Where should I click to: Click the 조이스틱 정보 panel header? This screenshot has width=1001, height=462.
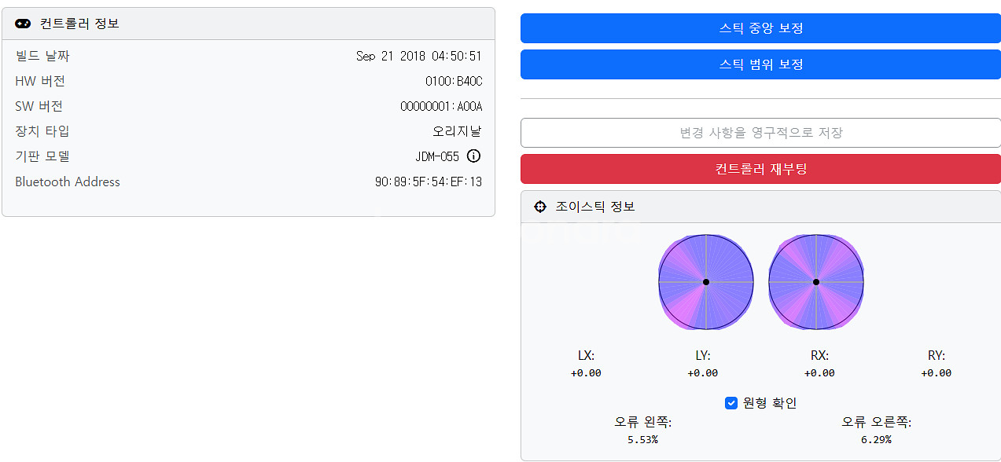click(760, 207)
